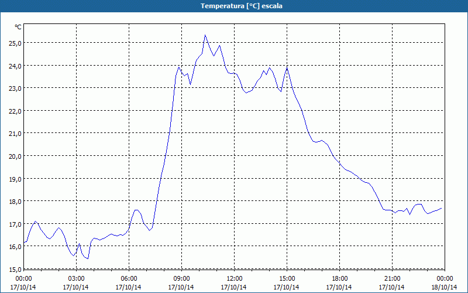This screenshot has height=293, width=468.
Task: Click the 06:00 time axis label
Action: [129, 279]
